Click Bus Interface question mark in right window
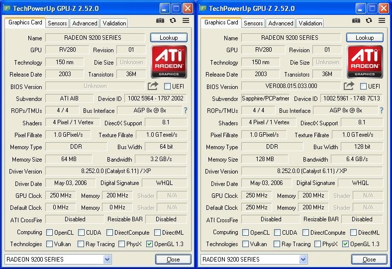392x269 pixels. pos(382,110)
